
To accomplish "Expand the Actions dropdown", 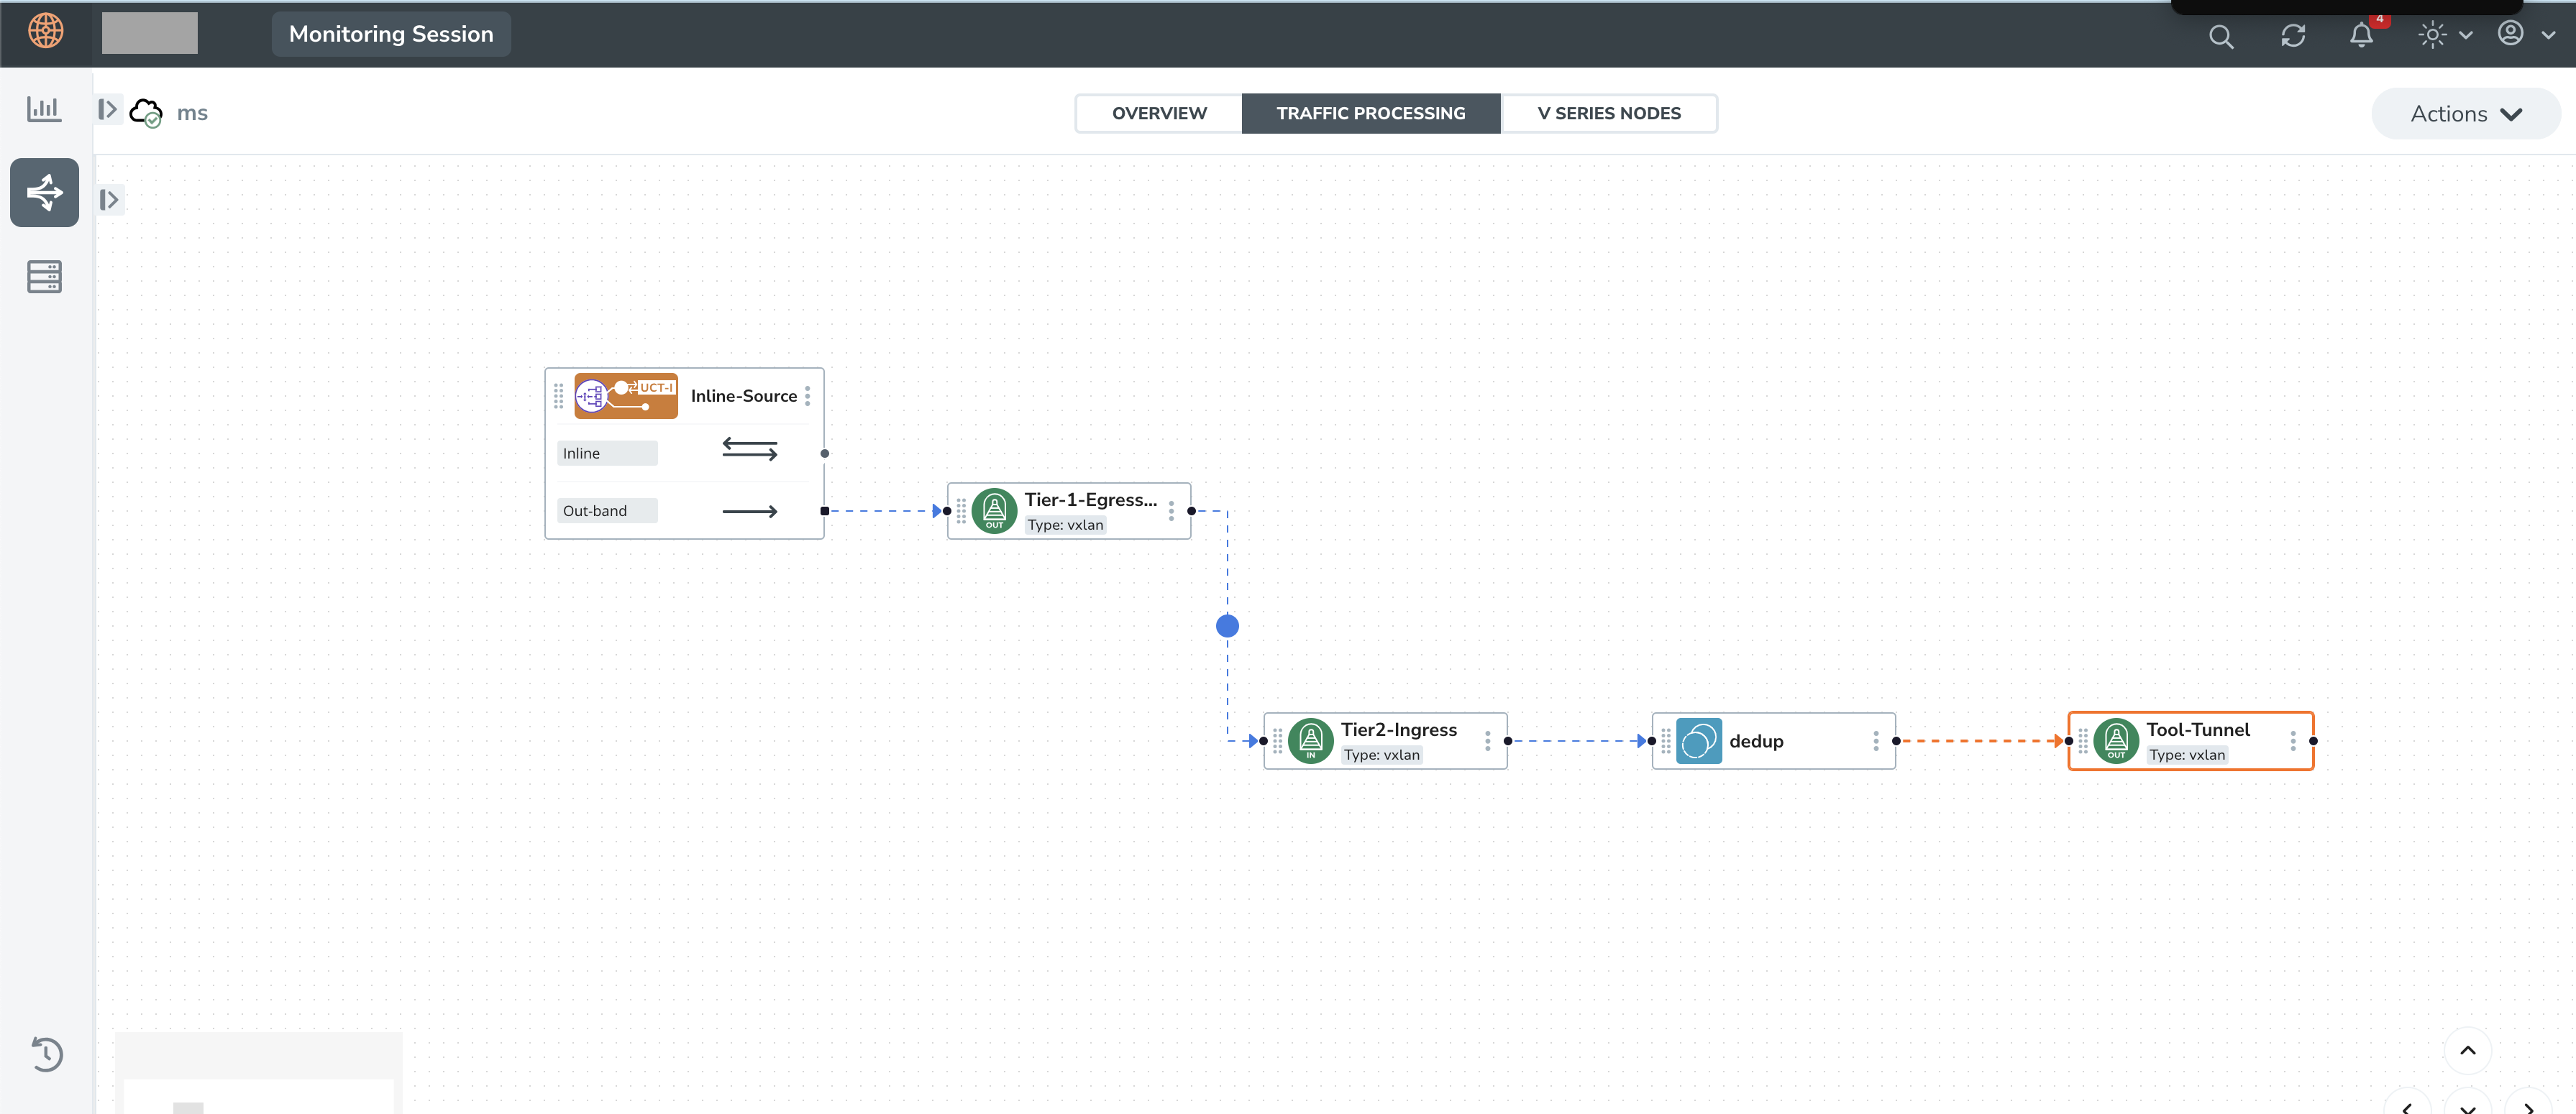I will 2465,114.
